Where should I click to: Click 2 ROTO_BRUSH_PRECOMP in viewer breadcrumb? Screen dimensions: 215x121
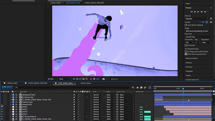94,3
